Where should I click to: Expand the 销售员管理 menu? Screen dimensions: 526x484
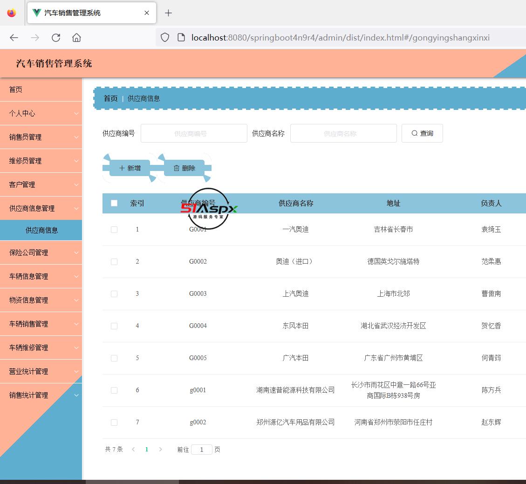point(41,137)
